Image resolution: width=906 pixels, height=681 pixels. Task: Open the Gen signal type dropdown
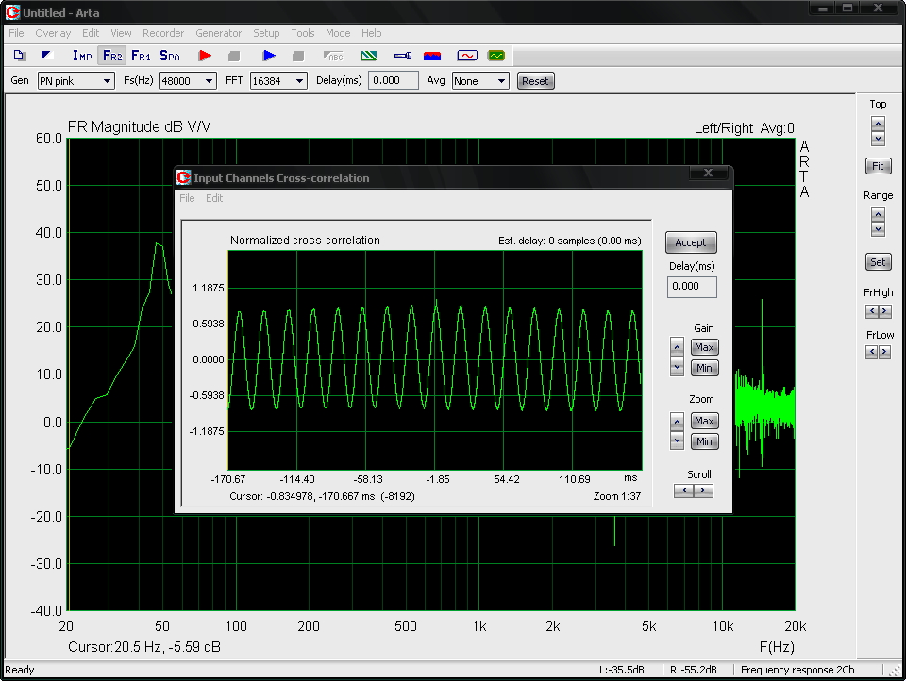pyautogui.click(x=75, y=81)
